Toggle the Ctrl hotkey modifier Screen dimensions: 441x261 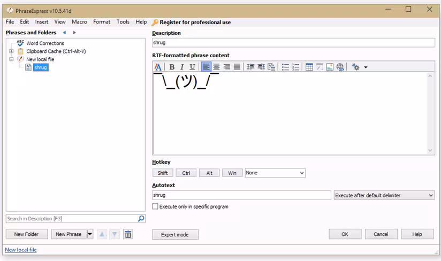coord(186,173)
